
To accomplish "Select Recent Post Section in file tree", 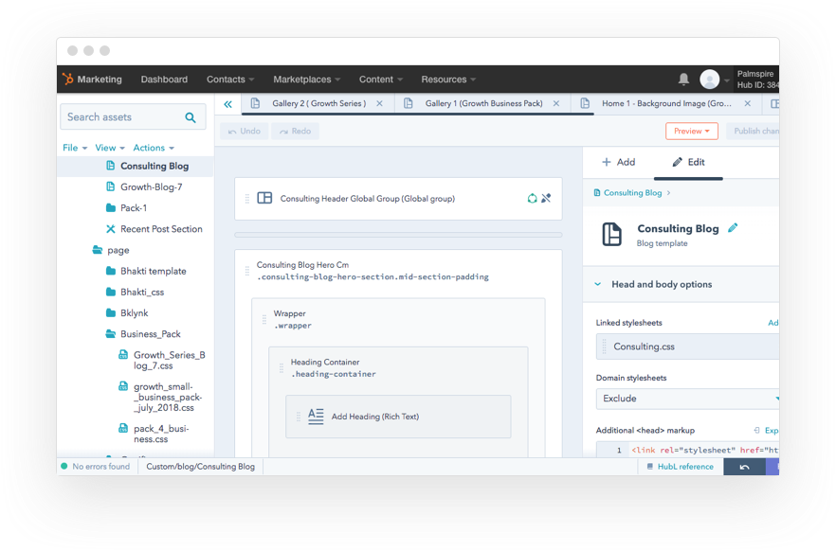I will [x=160, y=229].
